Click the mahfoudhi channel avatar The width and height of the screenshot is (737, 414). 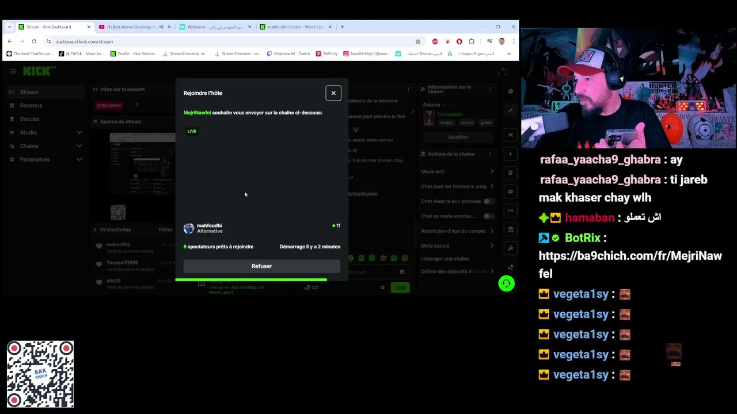point(189,228)
